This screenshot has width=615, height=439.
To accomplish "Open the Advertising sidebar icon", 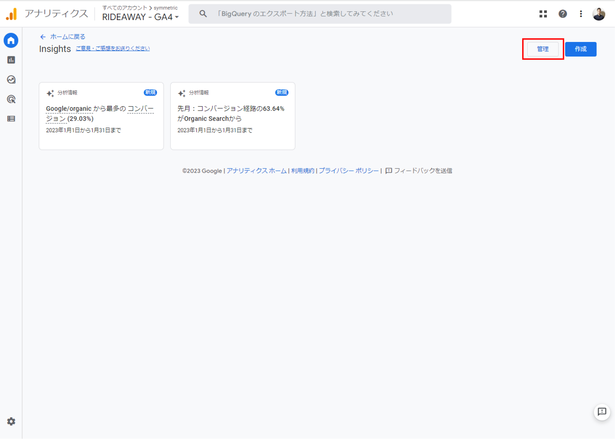I will [11, 99].
